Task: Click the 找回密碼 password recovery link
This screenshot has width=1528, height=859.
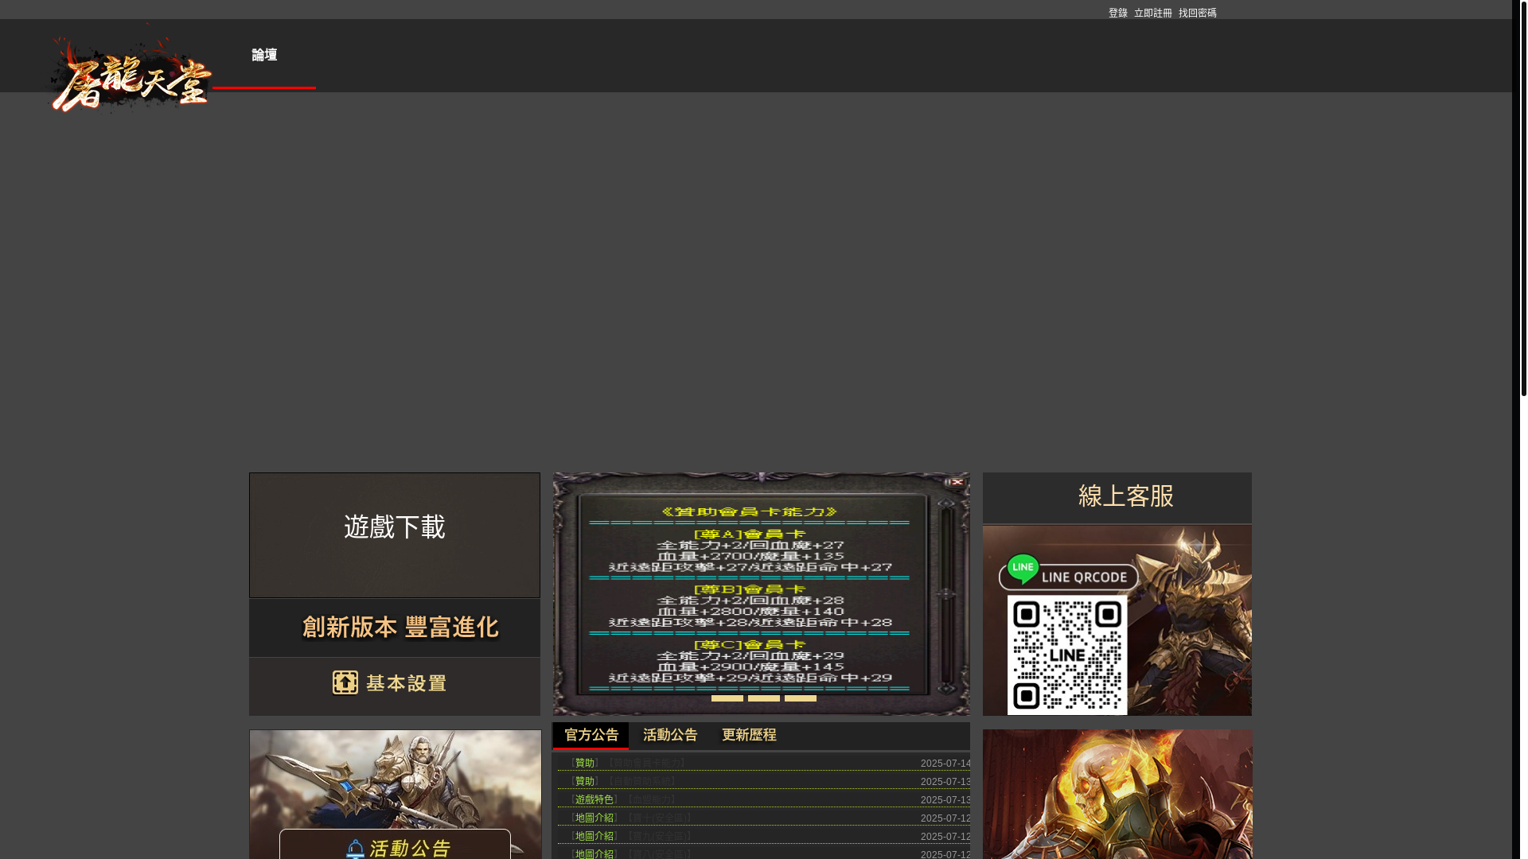Action: (1197, 13)
